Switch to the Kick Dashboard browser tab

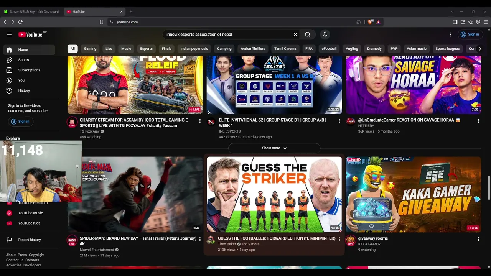(x=31, y=12)
